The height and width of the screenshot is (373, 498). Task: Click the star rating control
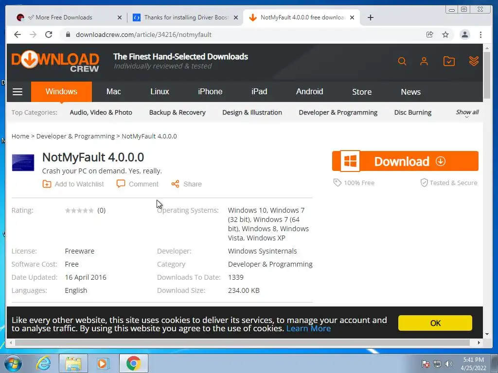(x=79, y=210)
